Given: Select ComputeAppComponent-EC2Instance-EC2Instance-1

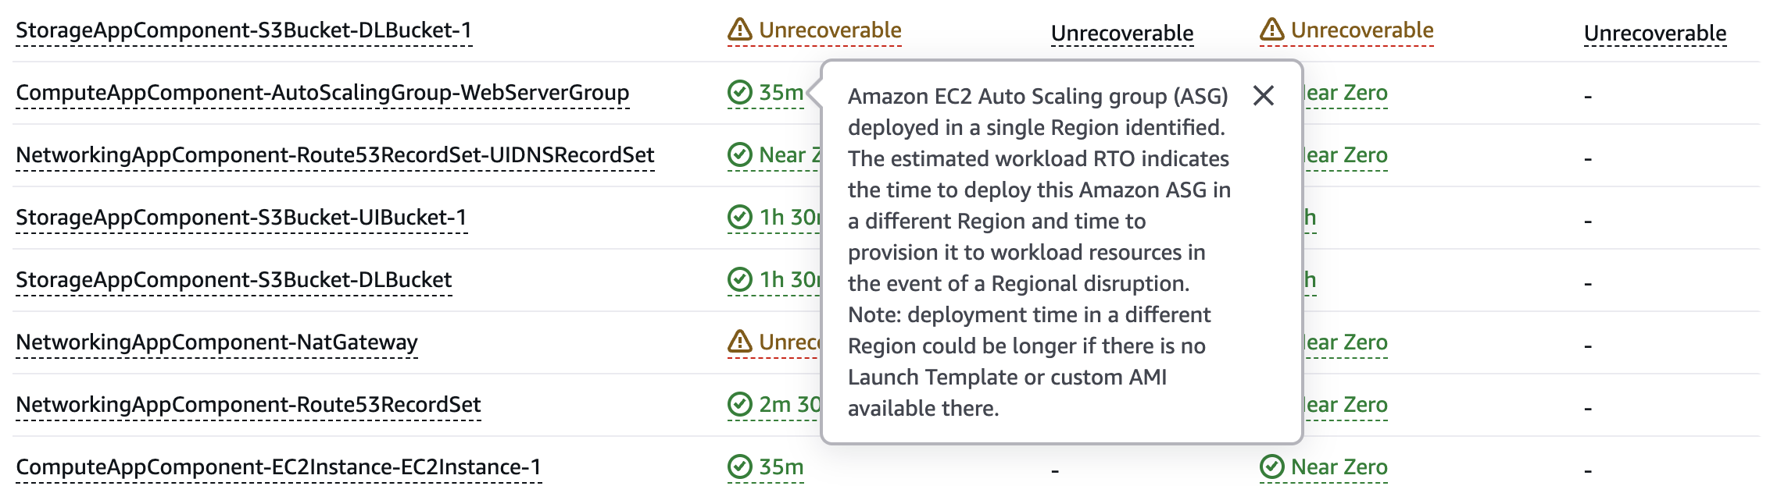Looking at the screenshot, I should pos(277,466).
